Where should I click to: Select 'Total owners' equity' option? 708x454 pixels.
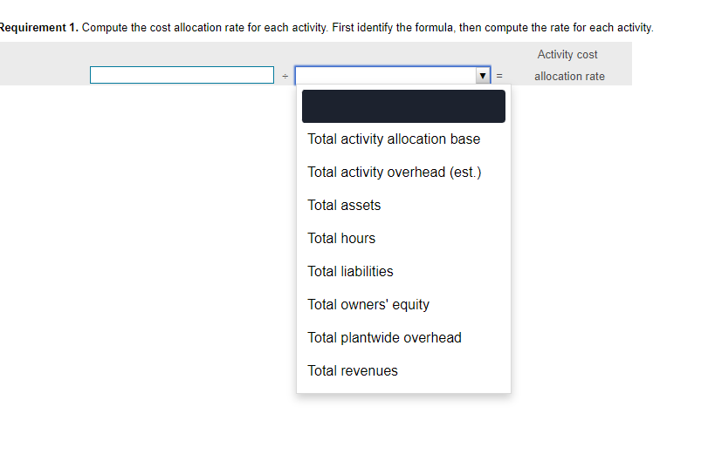click(403, 305)
